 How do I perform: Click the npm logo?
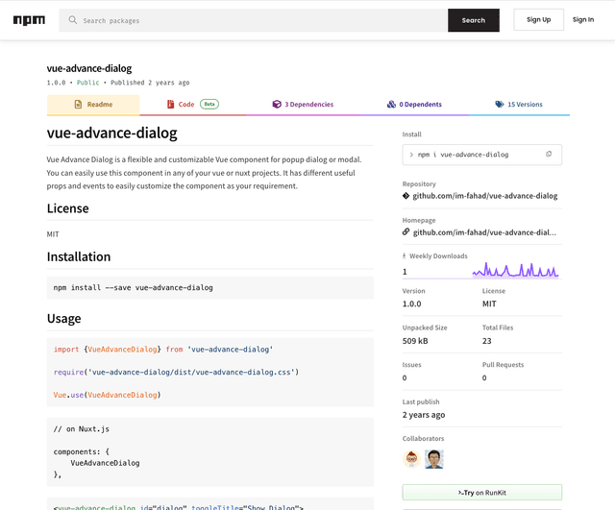[29, 20]
